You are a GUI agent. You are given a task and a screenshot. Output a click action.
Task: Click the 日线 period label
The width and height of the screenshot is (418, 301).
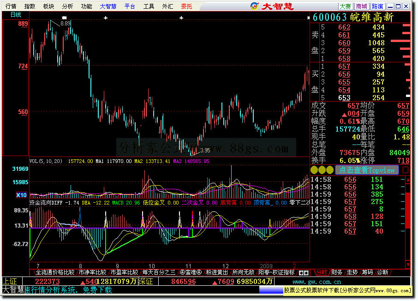point(16,15)
